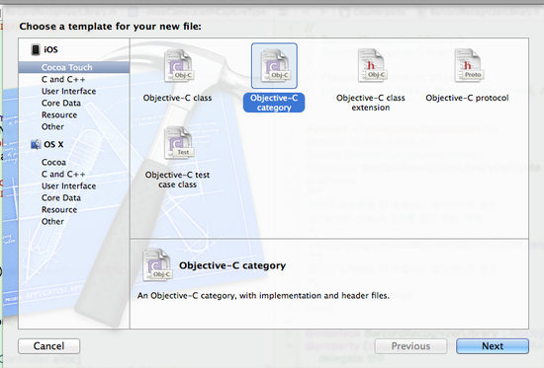544x368 pixels.
Task: Select the Objective-C test case class icon
Action: click(178, 143)
